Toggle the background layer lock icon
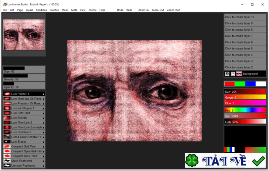The width and height of the screenshot is (269, 171). (233, 74)
